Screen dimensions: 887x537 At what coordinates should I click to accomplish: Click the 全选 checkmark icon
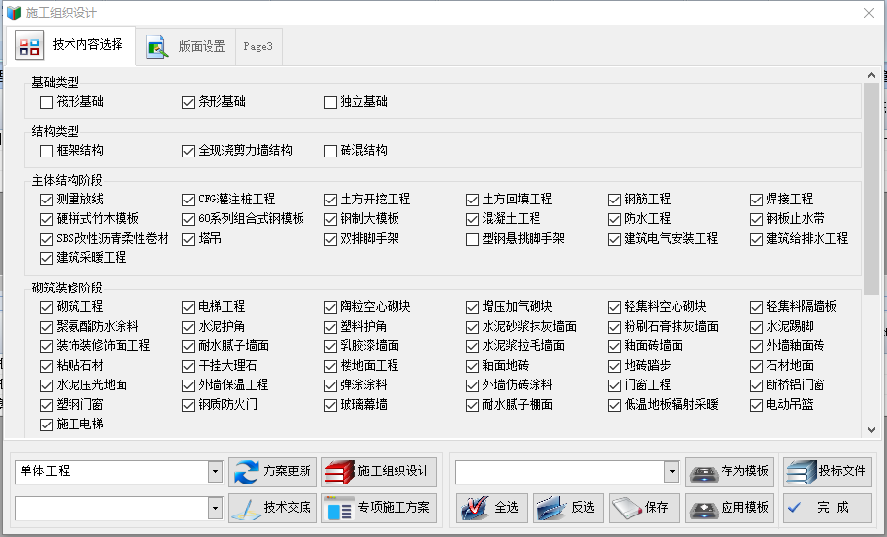pos(475,508)
